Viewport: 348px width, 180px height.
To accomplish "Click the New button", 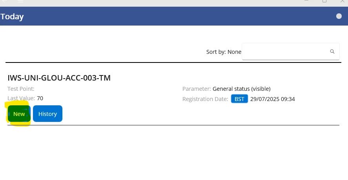I will (19, 114).
